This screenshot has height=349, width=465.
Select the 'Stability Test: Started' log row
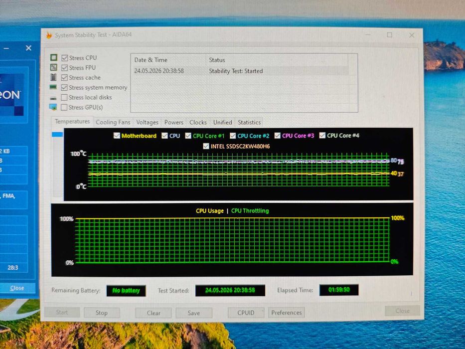(x=240, y=71)
